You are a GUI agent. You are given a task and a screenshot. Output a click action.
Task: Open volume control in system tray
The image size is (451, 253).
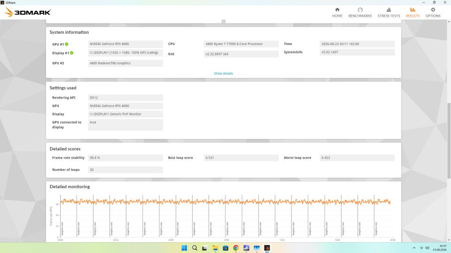(428, 248)
